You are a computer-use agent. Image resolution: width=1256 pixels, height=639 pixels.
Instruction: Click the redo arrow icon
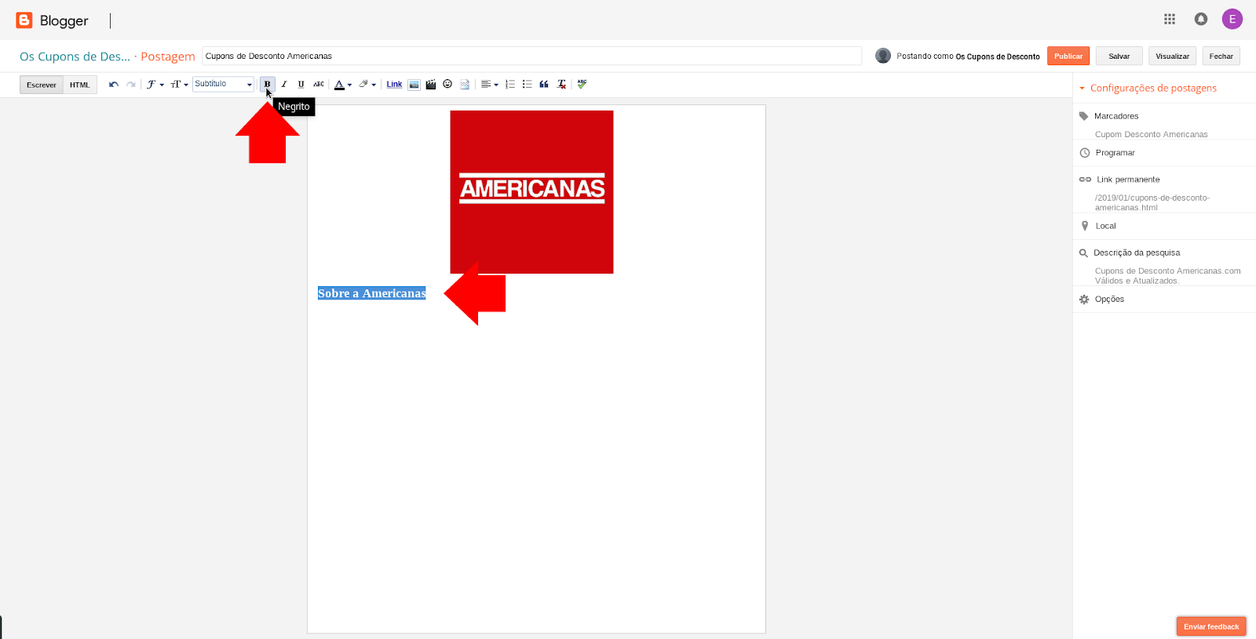131,85
